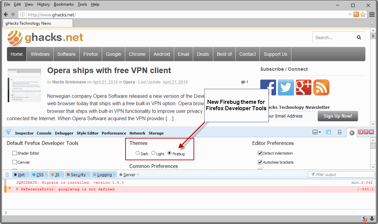Screen dimensions: 378x224
Task: Open the Server filter dropdown
Action: pos(138,174)
